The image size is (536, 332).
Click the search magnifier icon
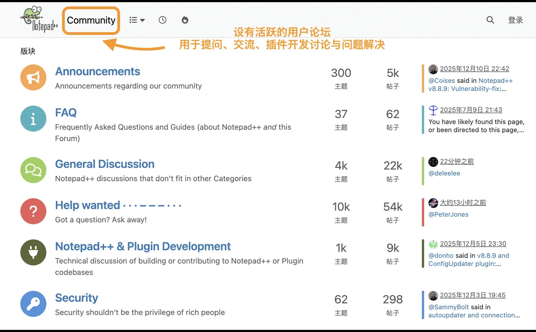490,20
